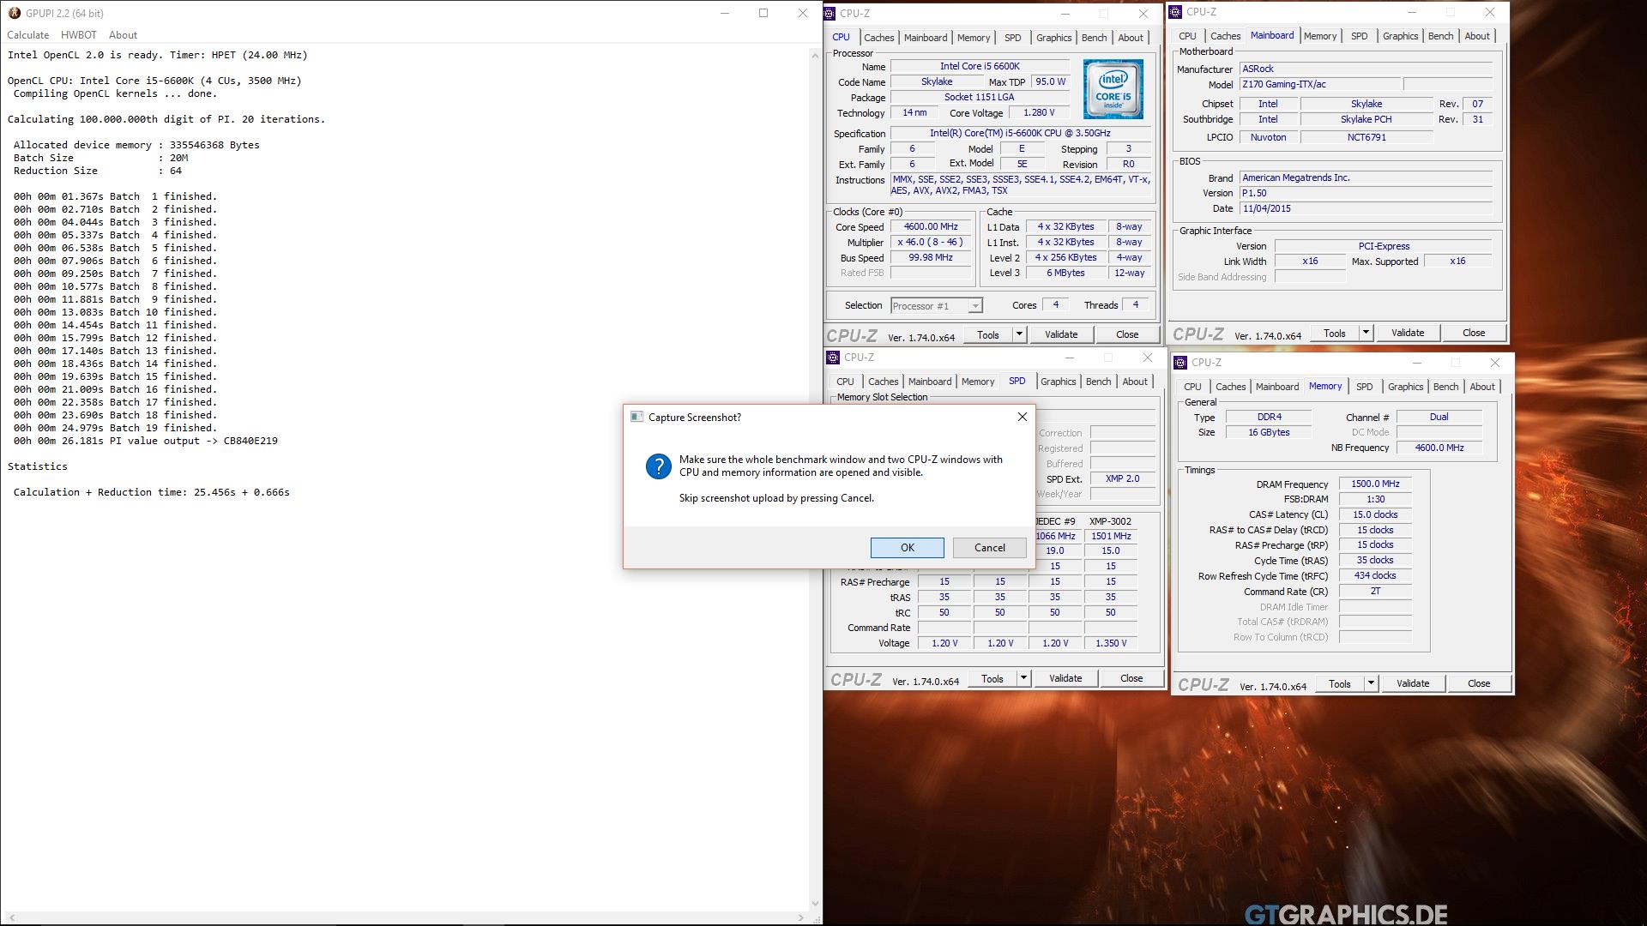Click the Capture Screenshot dialog title icon
Viewport: 1647px width, 926px height.
coord(636,417)
